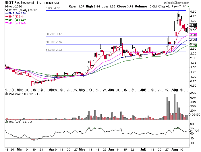Click the Nasdaq CM exchange label

click(51, 3)
